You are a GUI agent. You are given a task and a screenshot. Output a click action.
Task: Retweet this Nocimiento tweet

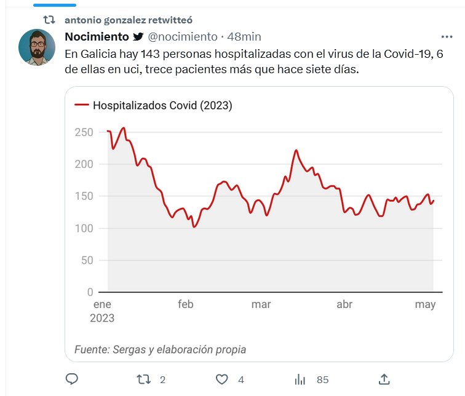[x=144, y=379]
